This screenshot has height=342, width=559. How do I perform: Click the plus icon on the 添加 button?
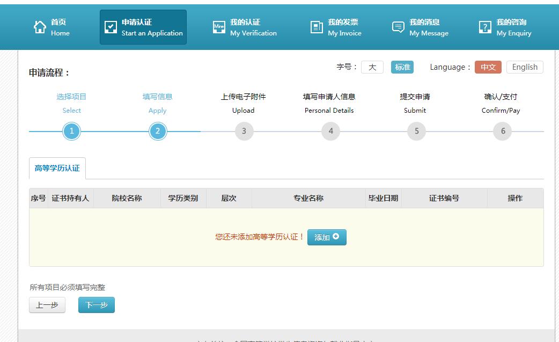pos(336,237)
